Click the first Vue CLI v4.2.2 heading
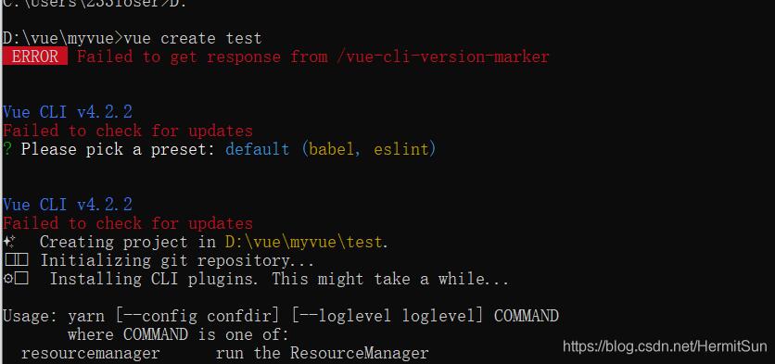The image size is (775, 364). pos(68,112)
